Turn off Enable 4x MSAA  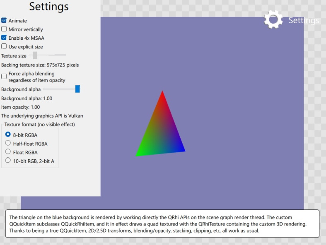coord(4,38)
